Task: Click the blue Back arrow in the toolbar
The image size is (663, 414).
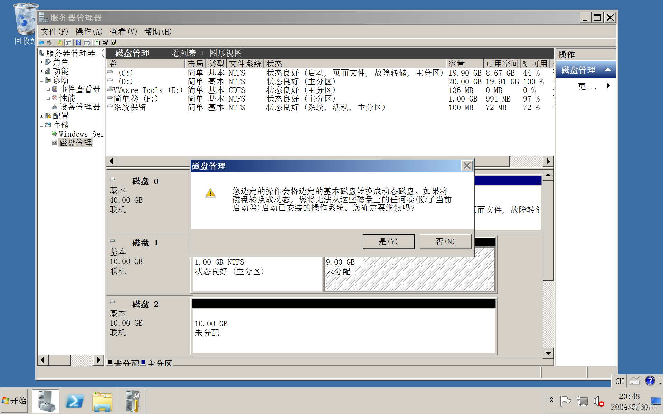Action: point(42,42)
